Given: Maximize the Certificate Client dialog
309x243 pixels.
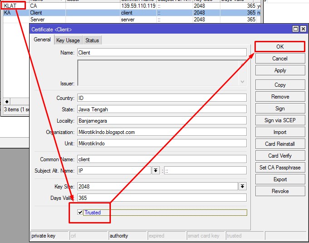Looking at the screenshot, I should [x=295, y=29].
